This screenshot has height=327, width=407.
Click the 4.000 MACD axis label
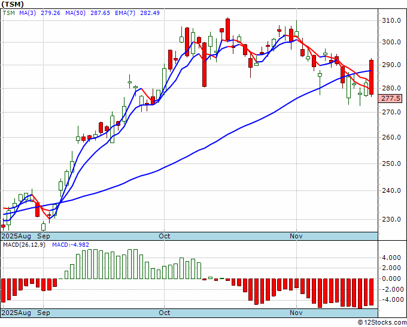click(x=391, y=258)
